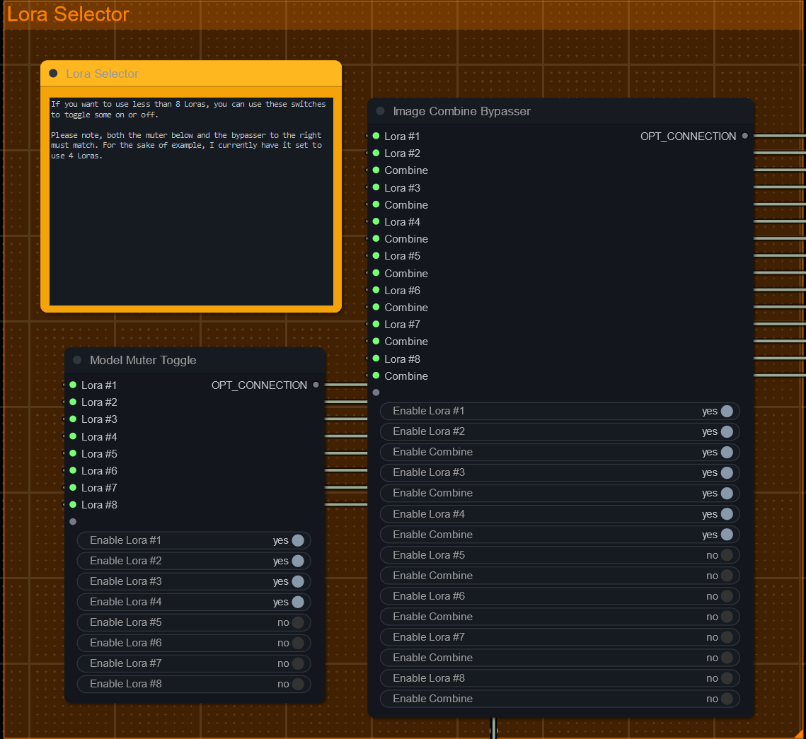Toggle the last Enable Combine switch under Enable Lora #8
806x739 pixels.
tap(726, 699)
